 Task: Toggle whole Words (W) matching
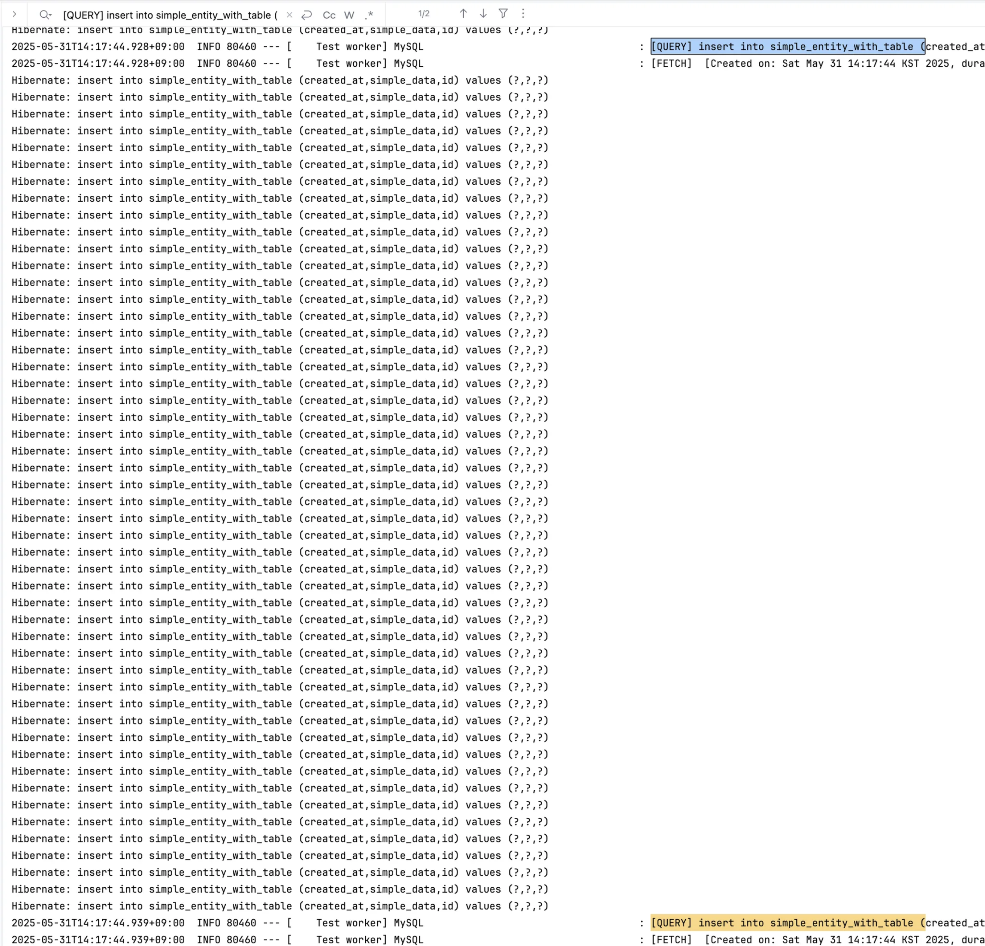click(349, 15)
